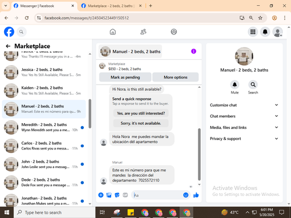The height and width of the screenshot is (218, 291).
Task: Go to the Home icon
Action: click(113, 32)
